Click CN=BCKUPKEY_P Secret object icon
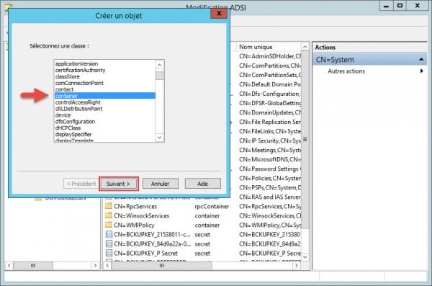The image size is (432, 286). (109, 253)
